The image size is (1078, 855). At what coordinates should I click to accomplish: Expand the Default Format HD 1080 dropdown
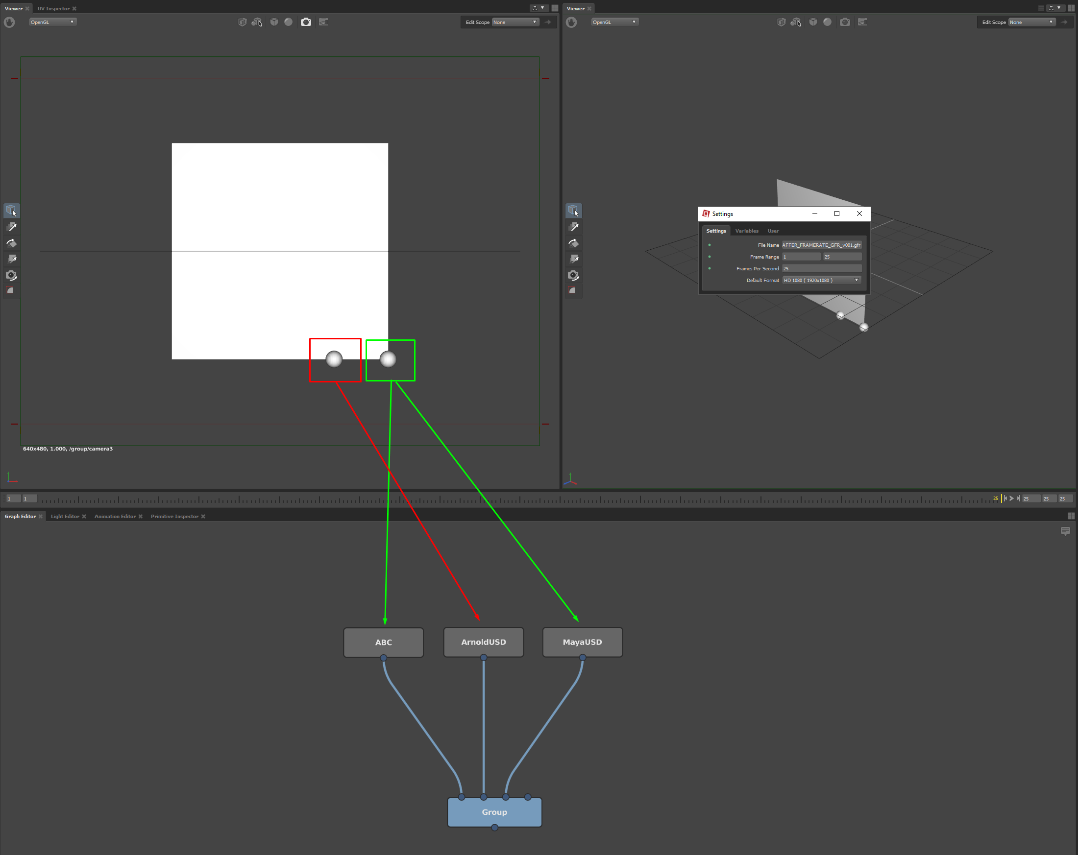821,280
